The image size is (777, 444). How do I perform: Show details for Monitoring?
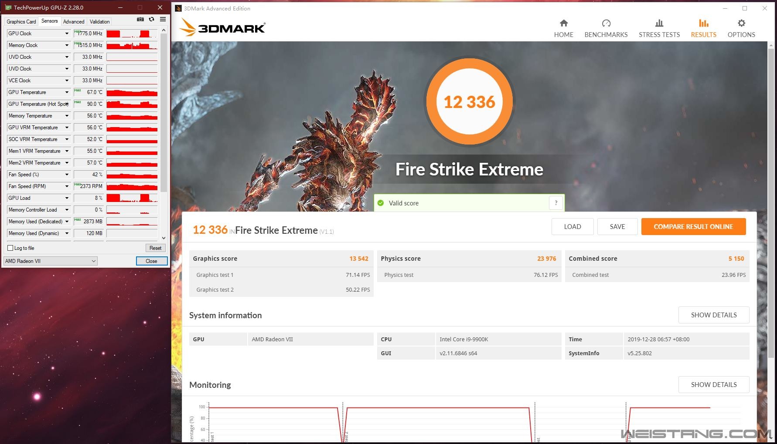[x=714, y=385]
